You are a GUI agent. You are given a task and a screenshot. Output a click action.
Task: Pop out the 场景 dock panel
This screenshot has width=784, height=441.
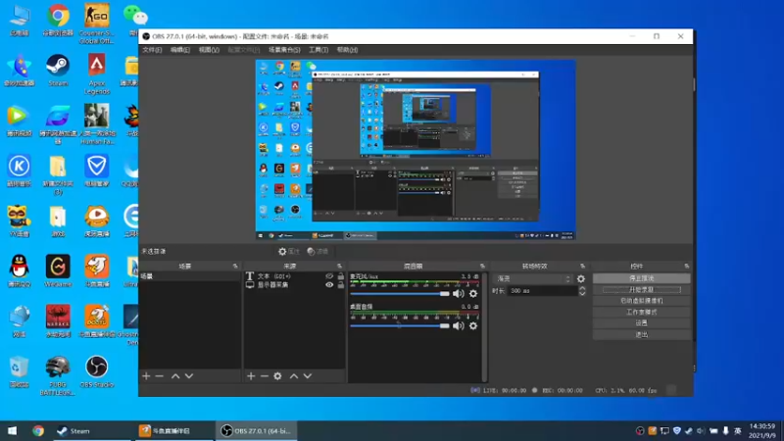pyautogui.click(x=235, y=266)
